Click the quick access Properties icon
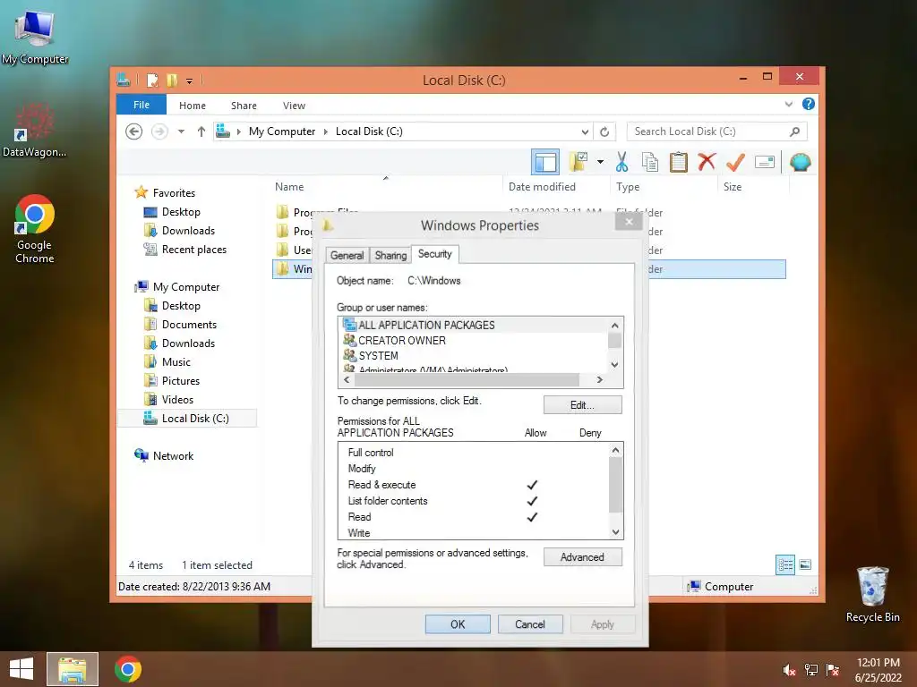Viewport: 917px width, 687px height. tap(152, 80)
